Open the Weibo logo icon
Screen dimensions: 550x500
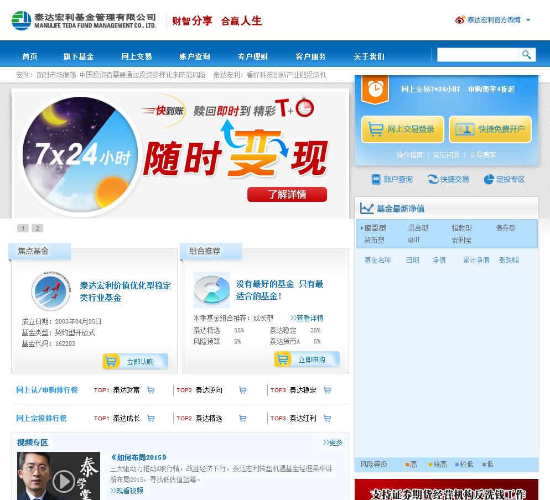coord(460,20)
